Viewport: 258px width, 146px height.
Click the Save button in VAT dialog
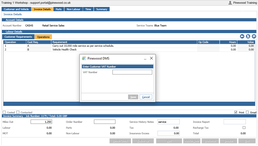tap(133, 97)
